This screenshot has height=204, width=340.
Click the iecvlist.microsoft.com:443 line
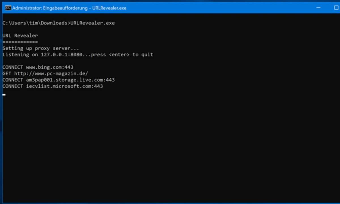coord(53,86)
